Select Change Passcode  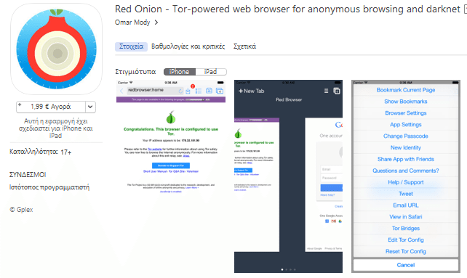406,136
